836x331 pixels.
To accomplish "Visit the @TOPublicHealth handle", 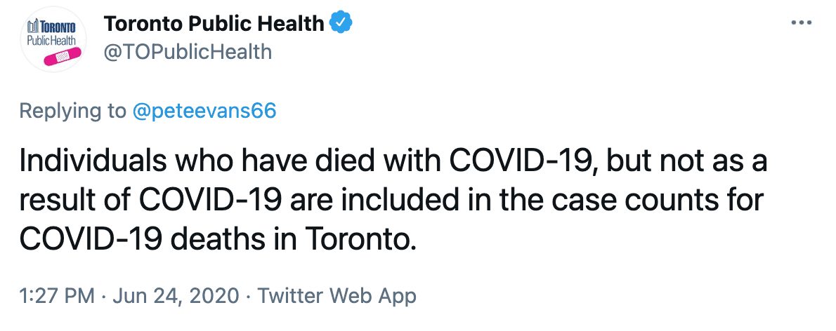I will pyautogui.click(x=188, y=52).
